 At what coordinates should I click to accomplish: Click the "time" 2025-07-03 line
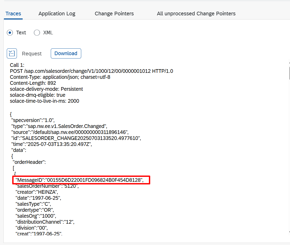pos(52,144)
